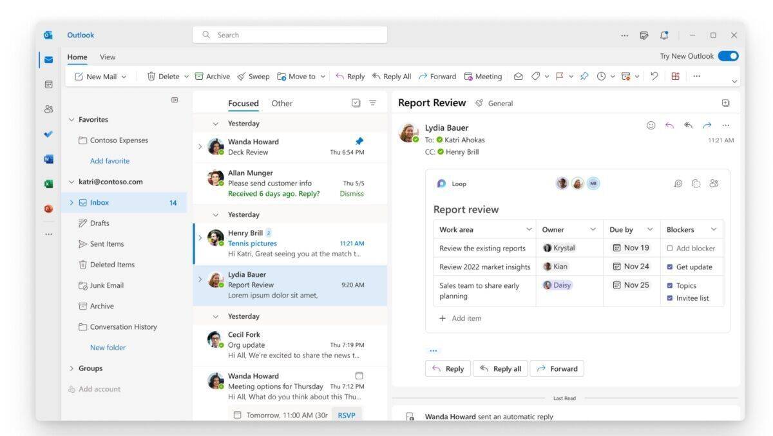This screenshot has height=436, width=773.
Task: Click the RSVP button on meeting invite
Action: (x=347, y=415)
